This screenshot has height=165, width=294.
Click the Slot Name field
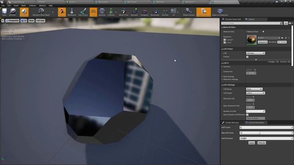tap(282, 42)
